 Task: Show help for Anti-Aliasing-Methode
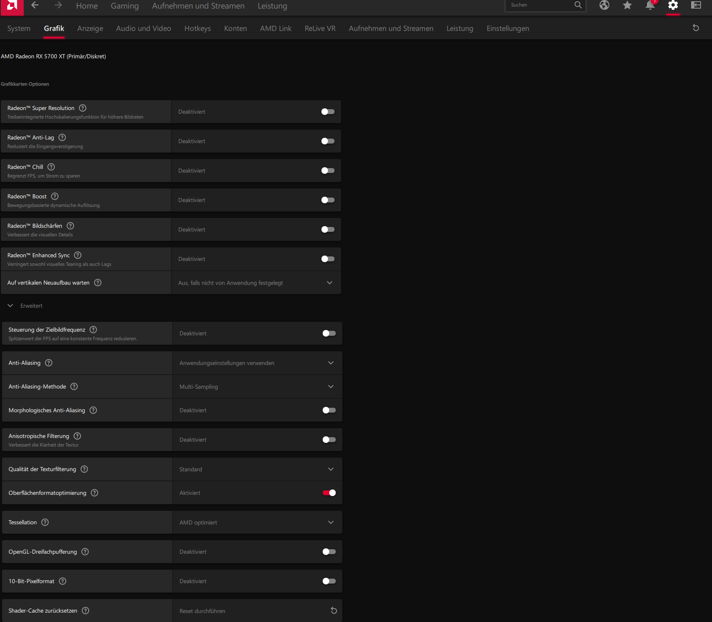(74, 386)
